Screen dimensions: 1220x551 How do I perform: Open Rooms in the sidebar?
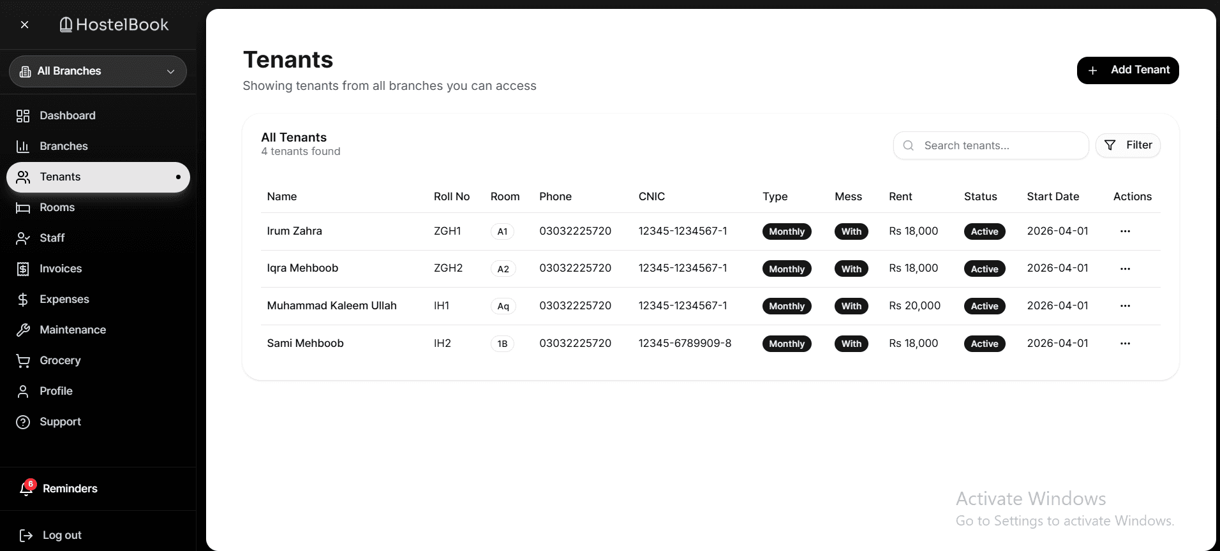[98, 207]
